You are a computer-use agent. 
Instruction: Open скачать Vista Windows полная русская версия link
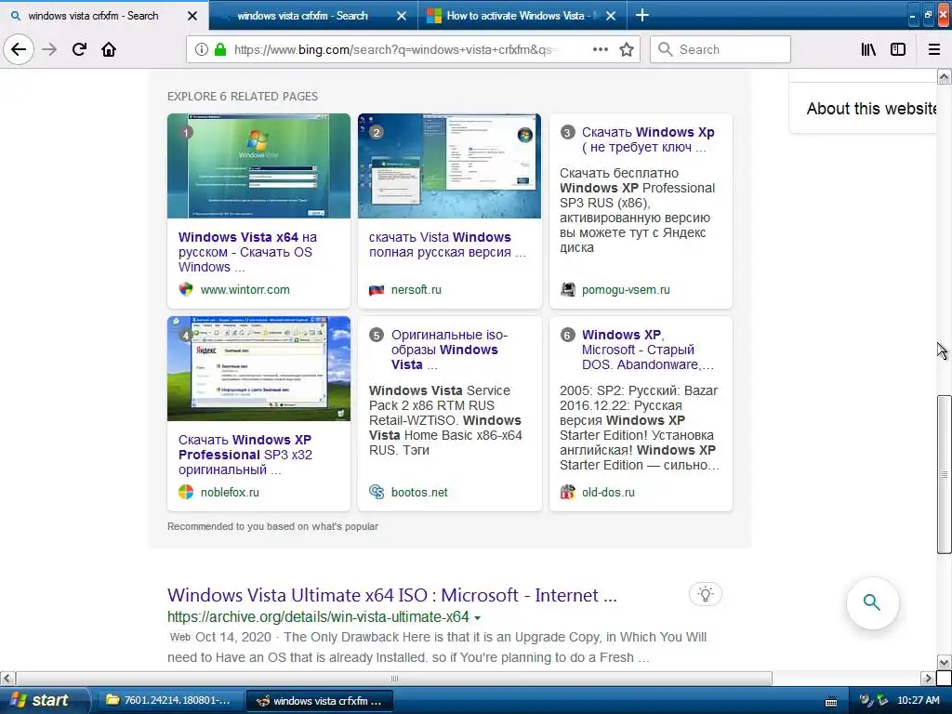(x=447, y=245)
